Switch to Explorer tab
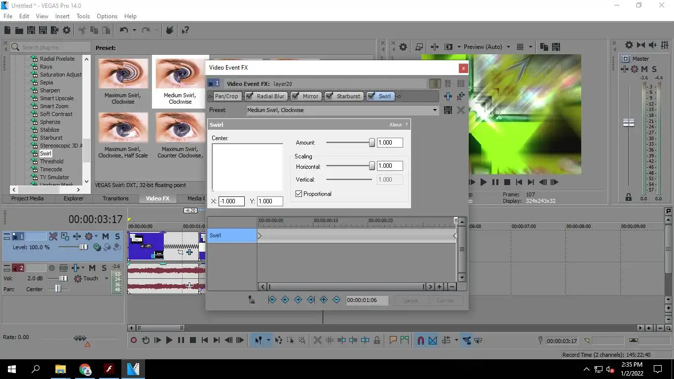This screenshot has width=674, height=379. [74, 198]
